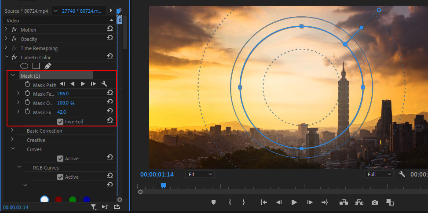Select the pen mask tool under Lumetri Color

[48, 66]
